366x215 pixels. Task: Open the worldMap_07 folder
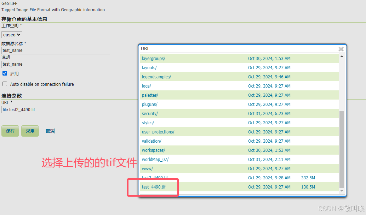click(155, 159)
